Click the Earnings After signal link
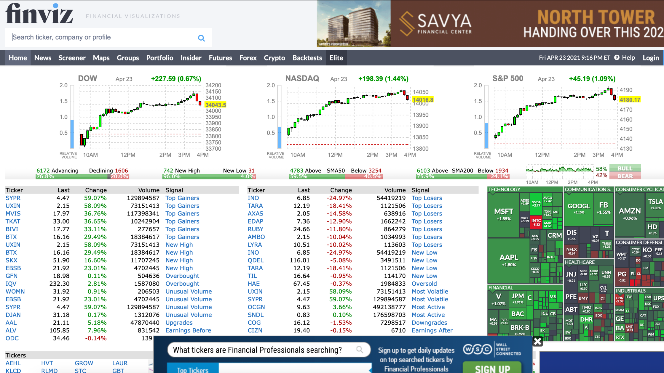664x373 pixels. (432, 330)
